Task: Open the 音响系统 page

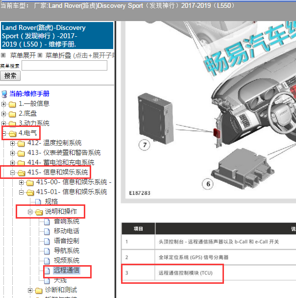Action: (x=67, y=222)
